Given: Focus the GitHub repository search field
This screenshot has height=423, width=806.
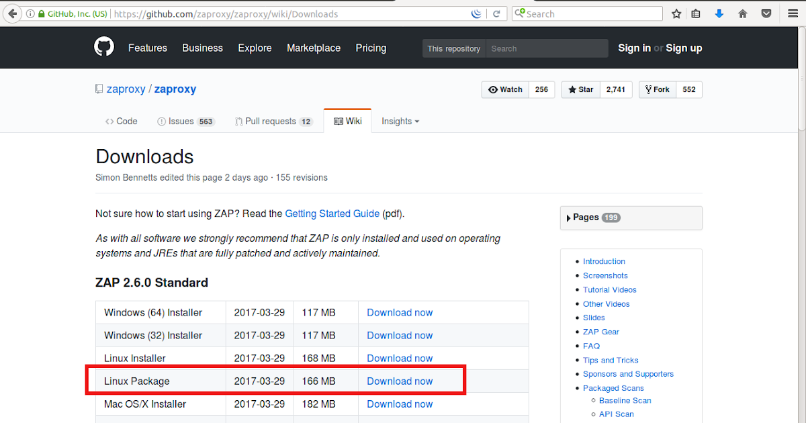Looking at the screenshot, I should click(x=545, y=48).
